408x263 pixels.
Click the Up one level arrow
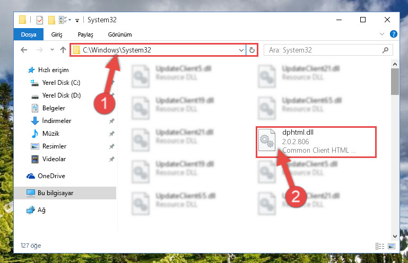[x=63, y=50]
